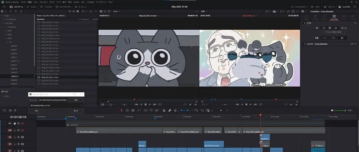Open the Fairlight menu
Image resolution: width=359 pixels, height=152 pixels.
point(91,2)
